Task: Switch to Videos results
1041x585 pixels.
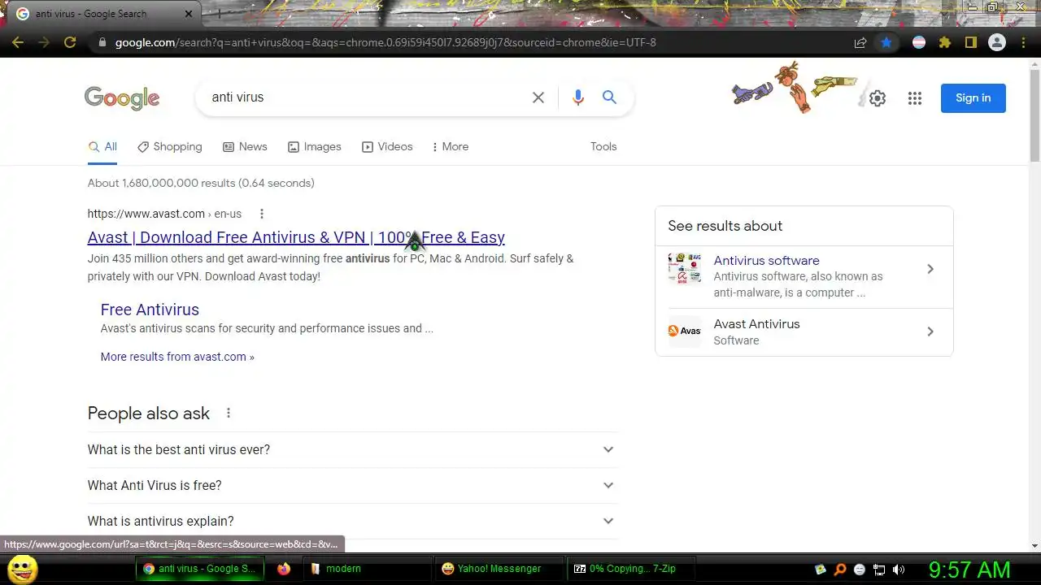Action: (x=387, y=147)
